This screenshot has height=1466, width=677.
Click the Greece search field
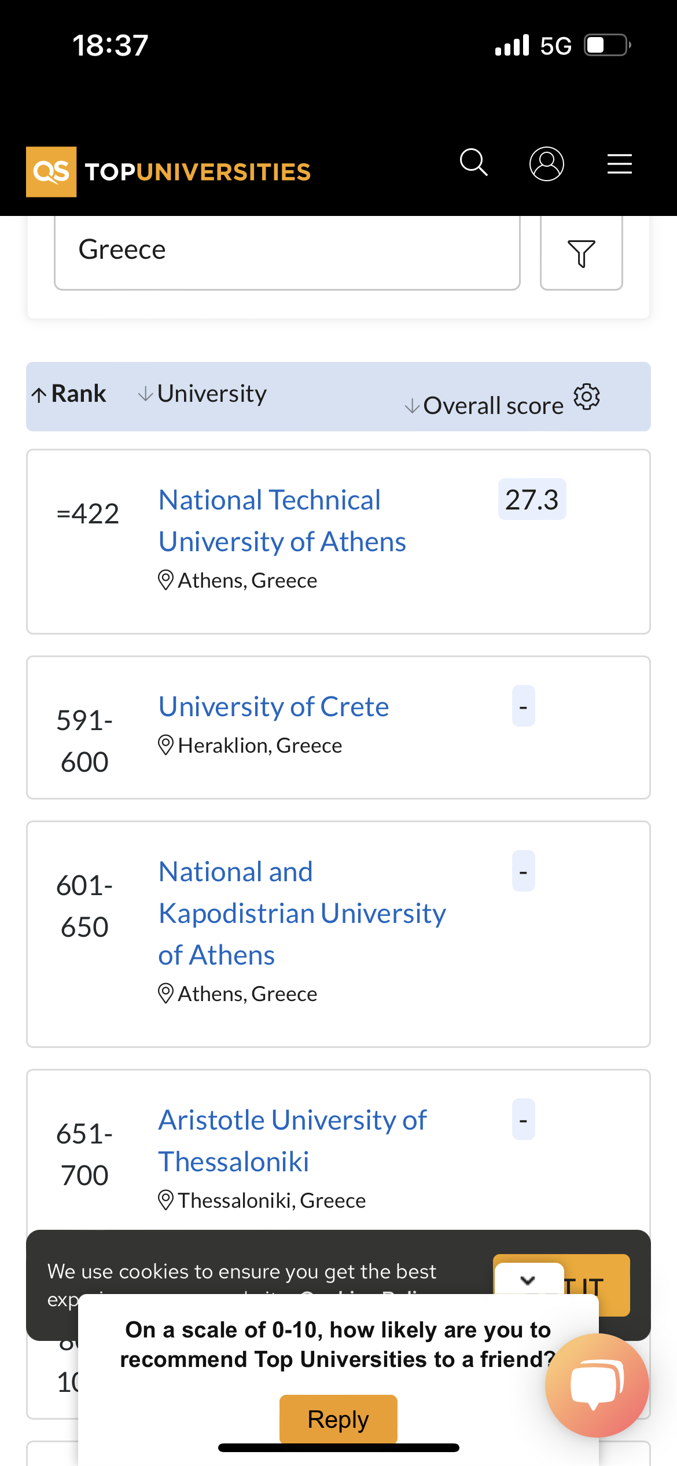(287, 250)
